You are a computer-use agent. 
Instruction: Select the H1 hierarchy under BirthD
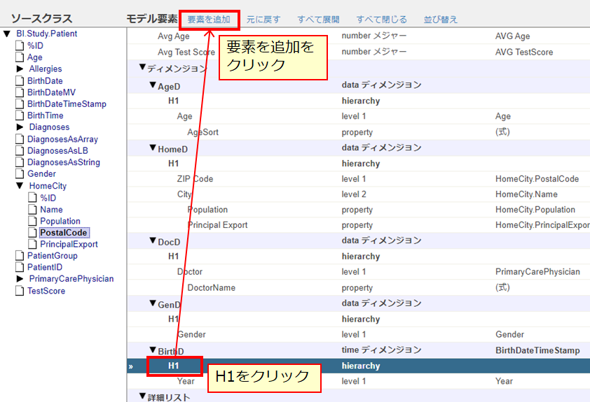pos(174,366)
